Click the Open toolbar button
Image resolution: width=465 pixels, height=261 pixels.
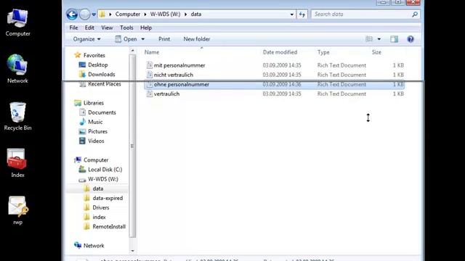pos(126,39)
